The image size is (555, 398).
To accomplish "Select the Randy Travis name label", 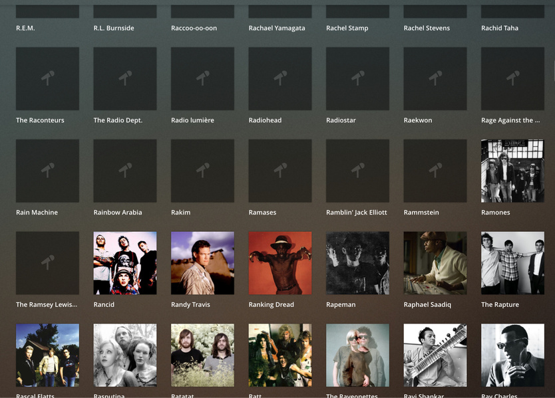I will 190,305.
